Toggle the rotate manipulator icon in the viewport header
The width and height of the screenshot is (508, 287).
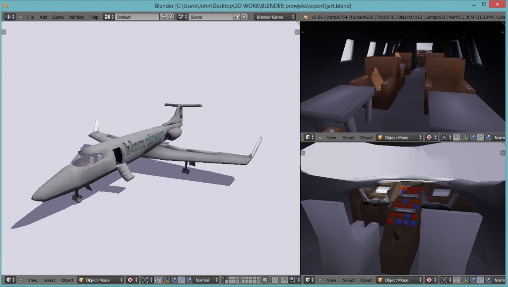tap(182, 280)
